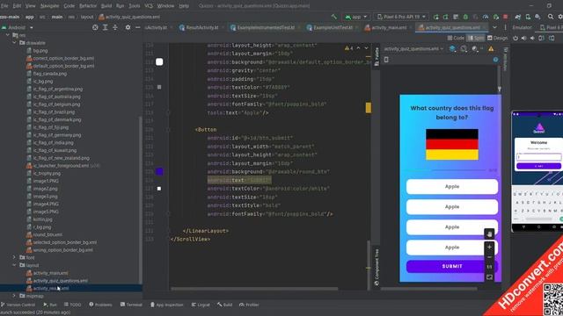
Task: Open the Pixel 6 Pro device dropdown
Action: coord(401,17)
